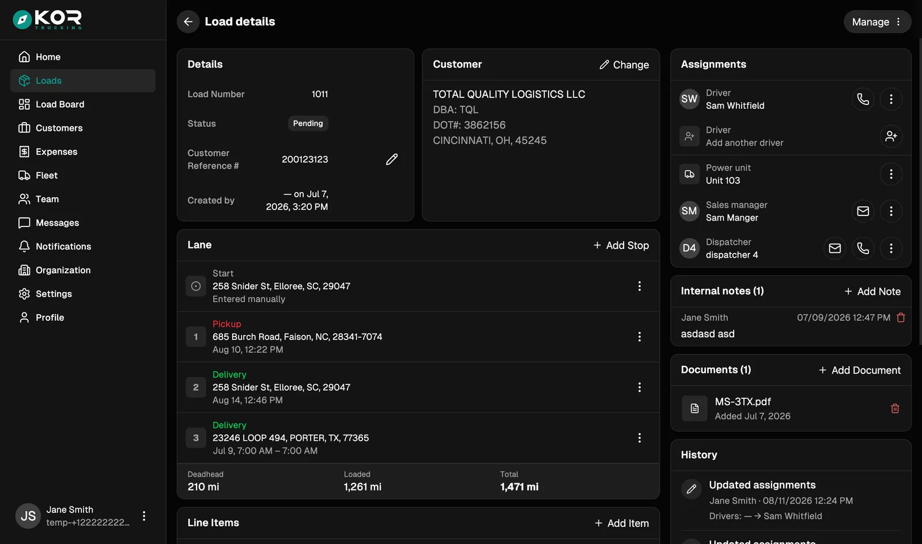922x544 pixels.
Task: Click the Total 1,471 mi value
Action: pyautogui.click(x=519, y=487)
